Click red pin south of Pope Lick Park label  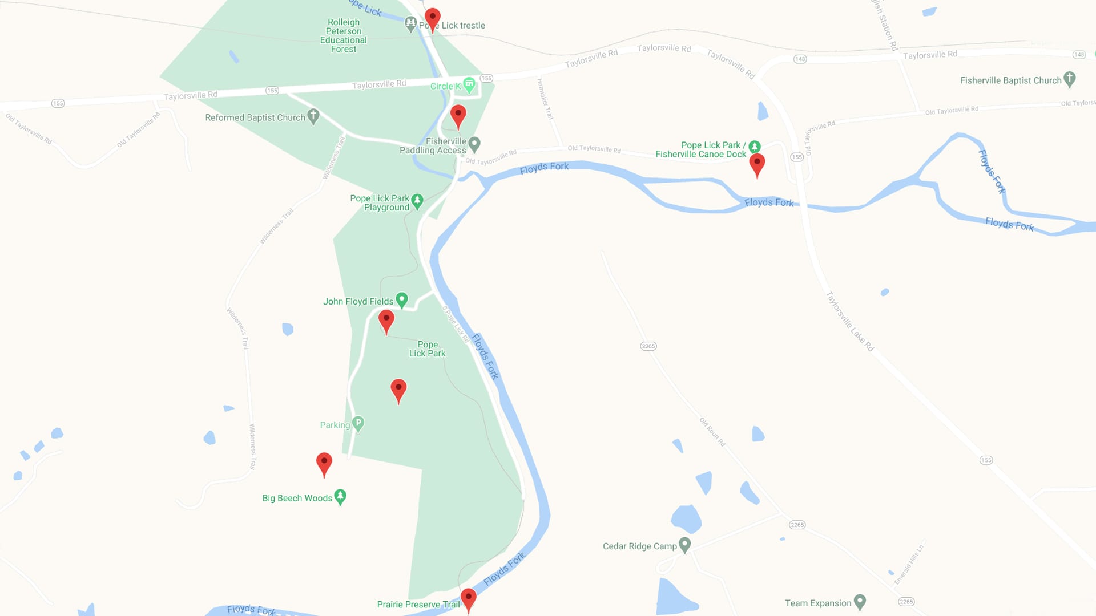[x=398, y=391]
